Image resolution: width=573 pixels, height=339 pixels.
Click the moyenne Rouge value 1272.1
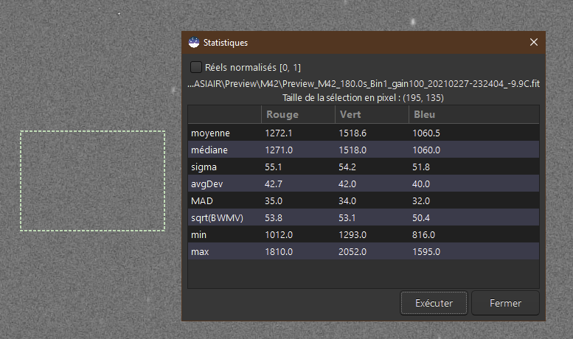tap(279, 133)
